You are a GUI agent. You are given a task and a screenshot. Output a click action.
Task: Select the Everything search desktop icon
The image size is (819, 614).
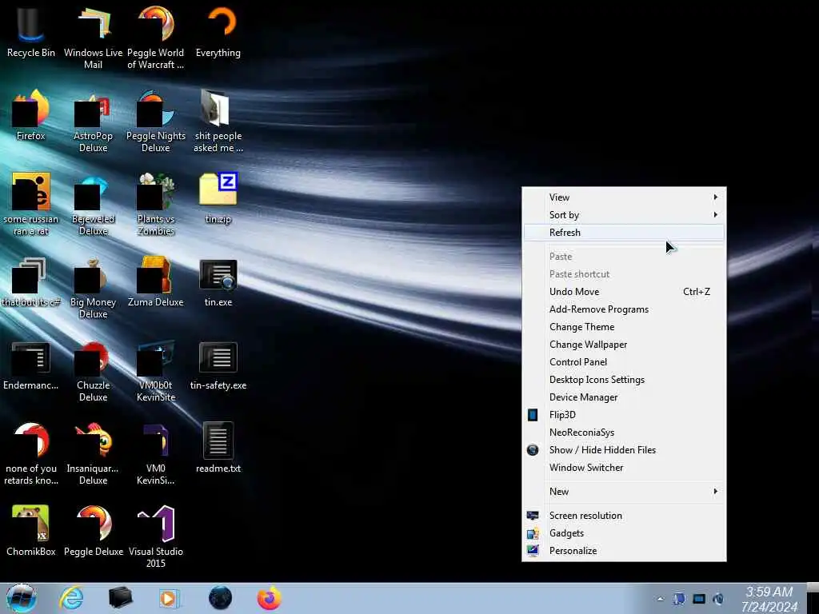218,30
